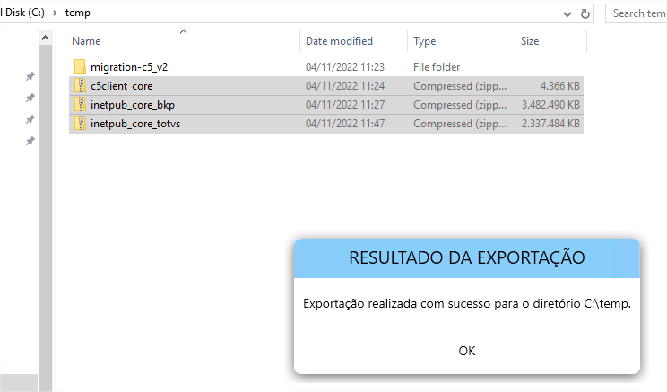Click the navigation pane scroll up arrow

45,39
